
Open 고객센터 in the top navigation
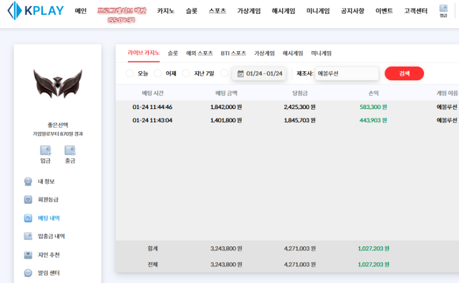pyautogui.click(x=417, y=11)
